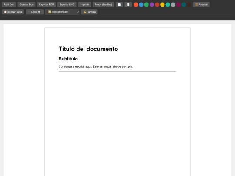Pick the blue color swatch

coord(141,5)
